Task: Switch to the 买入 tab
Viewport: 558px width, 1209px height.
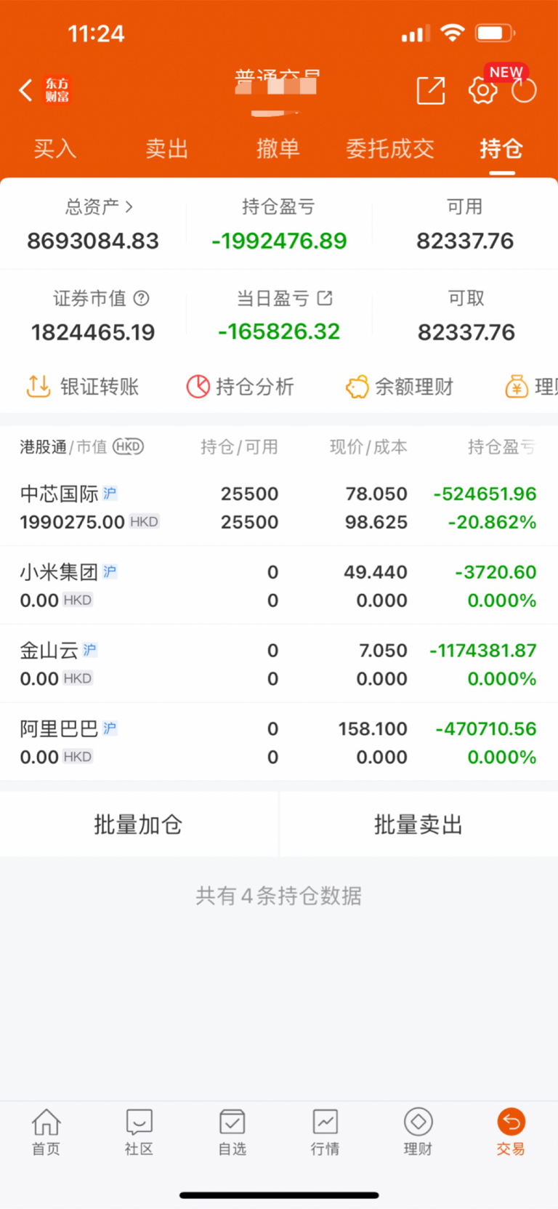Action: tap(55, 148)
